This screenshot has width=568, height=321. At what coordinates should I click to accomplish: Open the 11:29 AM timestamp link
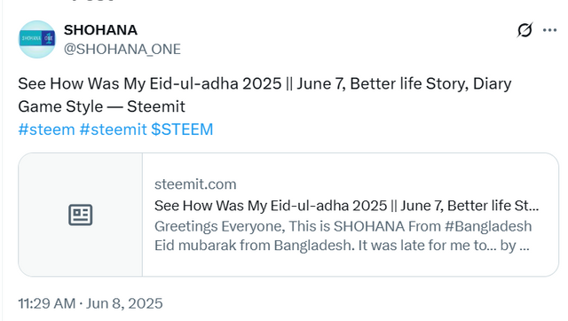pyautogui.click(x=47, y=303)
